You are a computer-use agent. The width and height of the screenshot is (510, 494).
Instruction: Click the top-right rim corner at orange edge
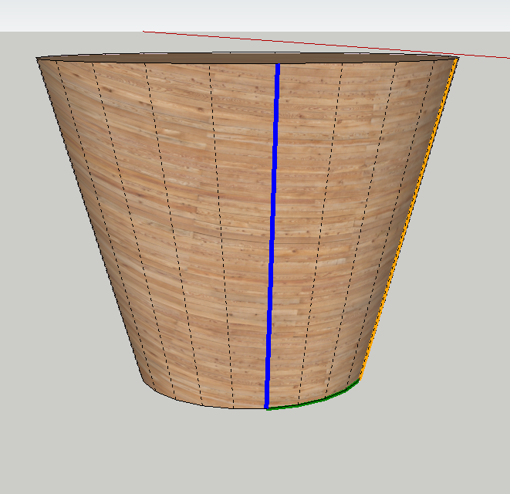tap(458, 58)
